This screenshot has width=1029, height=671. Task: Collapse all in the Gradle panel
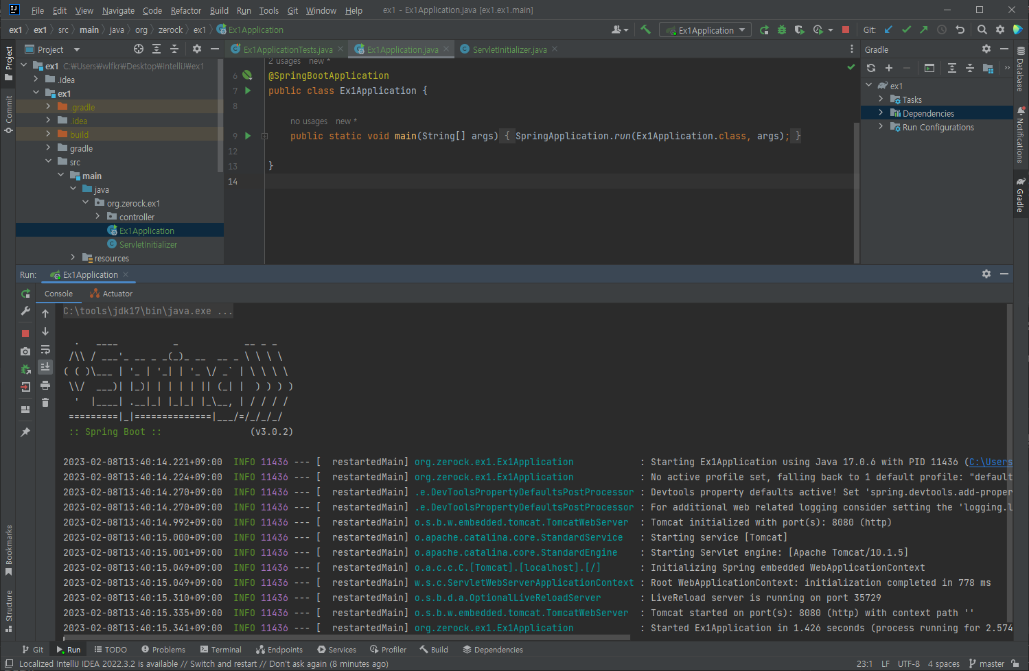[970, 68]
